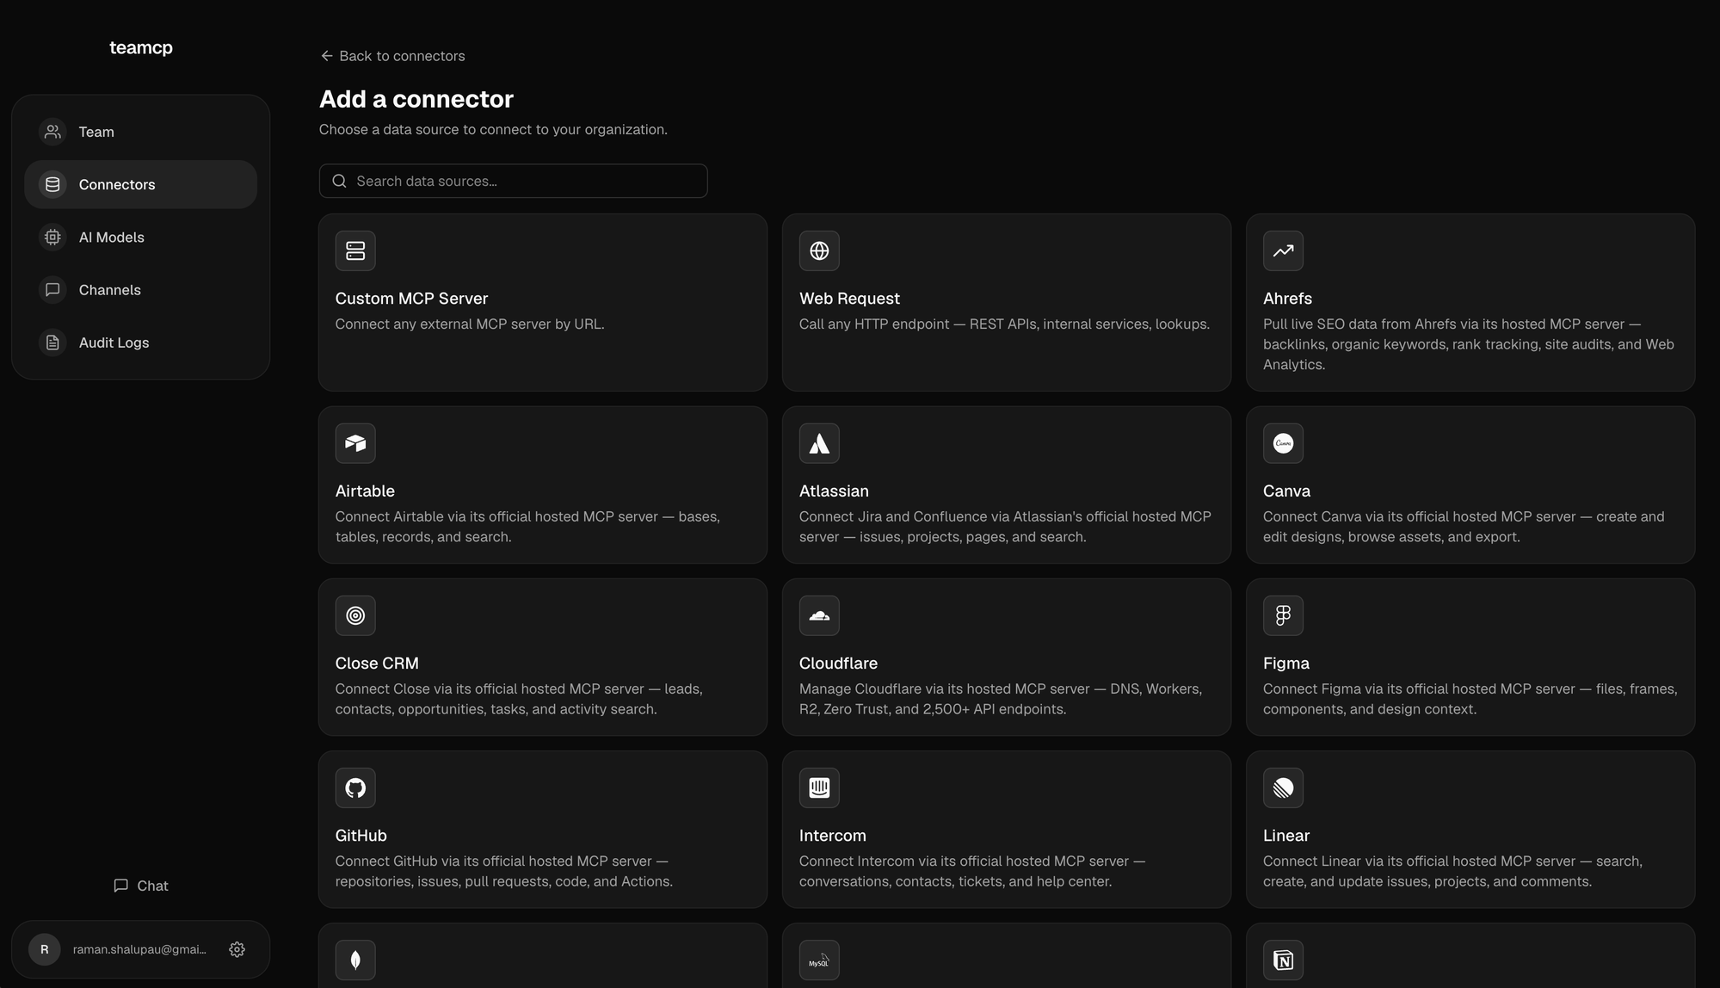This screenshot has width=1720, height=988.
Task: Go back to connectors list
Action: click(392, 56)
